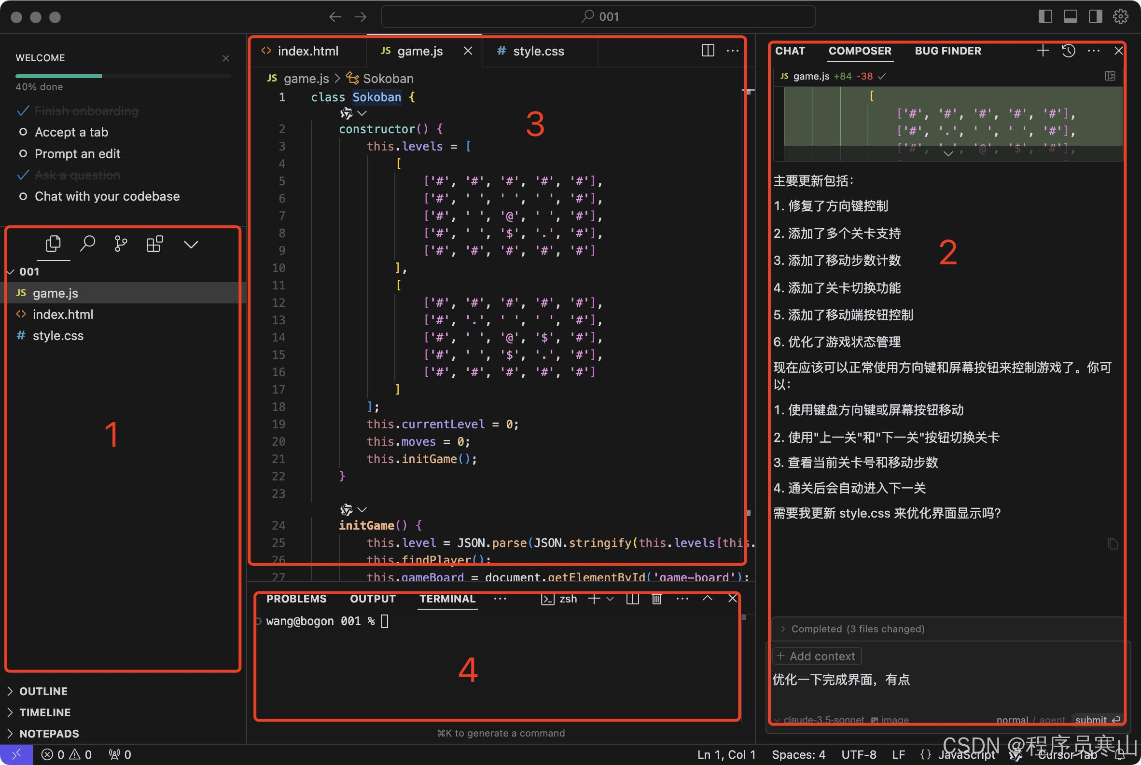Click the split editor right icon

pos(708,50)
